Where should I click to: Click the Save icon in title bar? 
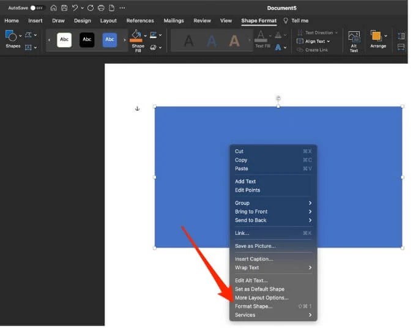tap(64, 8)
